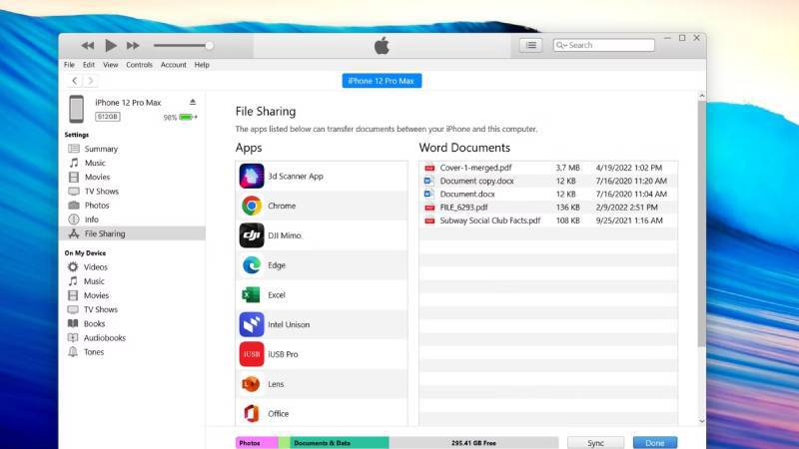The width and height of the screenshot is (799, 449).
Task: Click the vertical scrollbar down arrow
Action: pyautogui.click(x=702, y=421)
